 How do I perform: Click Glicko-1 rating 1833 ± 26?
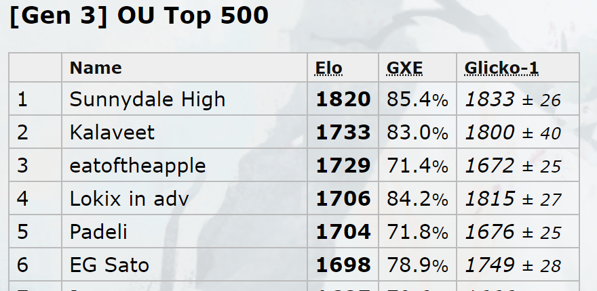coord(513,99)
